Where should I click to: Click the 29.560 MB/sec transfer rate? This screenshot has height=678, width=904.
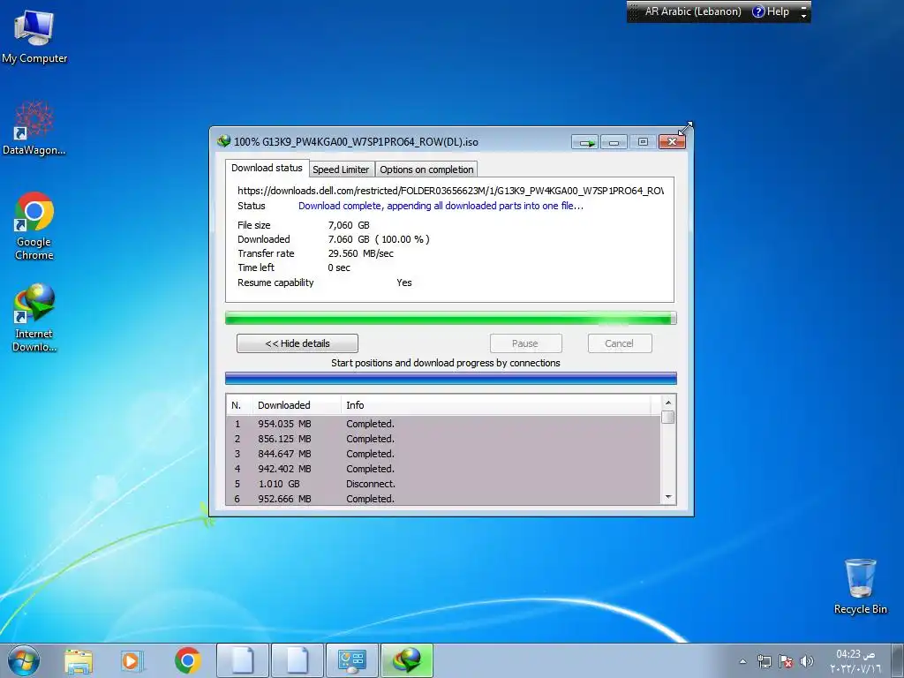click(x=361, y=253)
